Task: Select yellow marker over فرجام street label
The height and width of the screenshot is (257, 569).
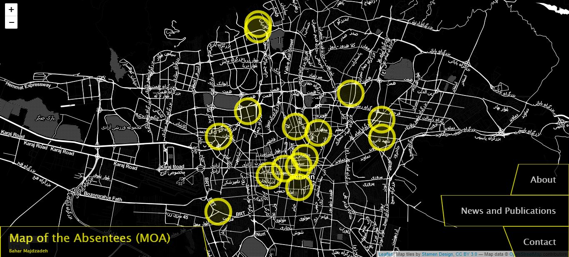Action: tap(381, 119)
